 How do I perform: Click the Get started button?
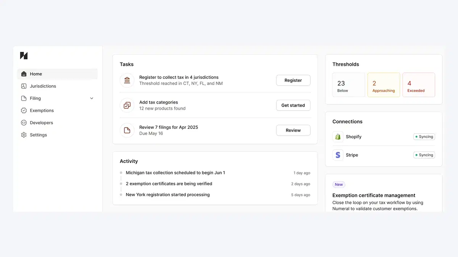(x=293, y=105)
